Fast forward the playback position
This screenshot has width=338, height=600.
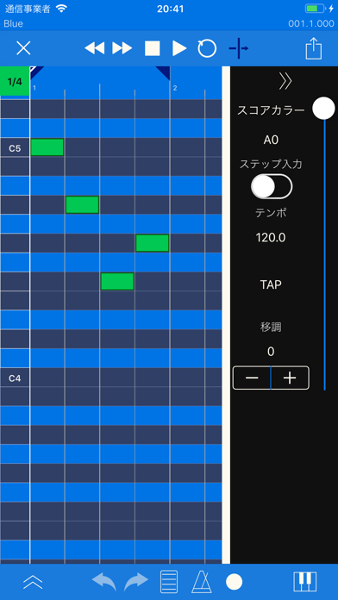(122, 48)
